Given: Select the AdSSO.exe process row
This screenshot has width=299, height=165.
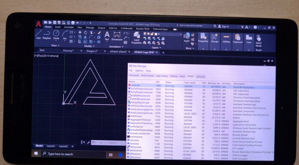Looking at the screenshot, I should pyautogui.click(x=201, y=117).
